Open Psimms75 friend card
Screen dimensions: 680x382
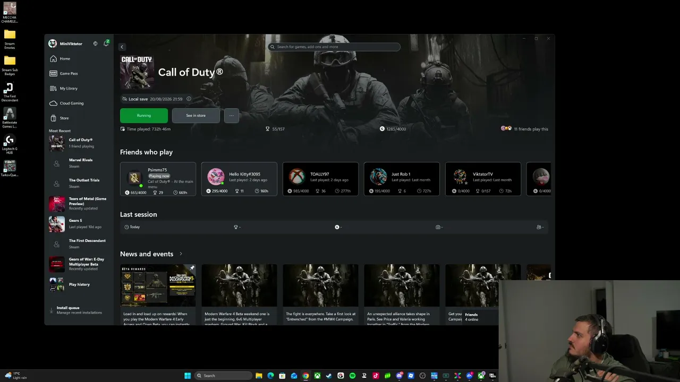point(158,179)
